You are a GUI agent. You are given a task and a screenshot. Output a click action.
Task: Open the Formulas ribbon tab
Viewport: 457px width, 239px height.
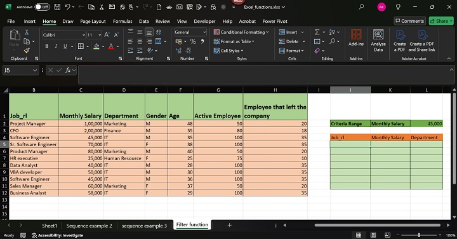click(123, 22)
